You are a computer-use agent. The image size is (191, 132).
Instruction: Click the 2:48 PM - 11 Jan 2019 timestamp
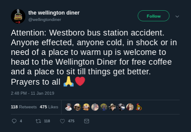[33, 93]
